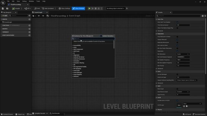Open the Tools menu
The width and height of the screenshot is (207, 116).
click(x=38, y=1)
